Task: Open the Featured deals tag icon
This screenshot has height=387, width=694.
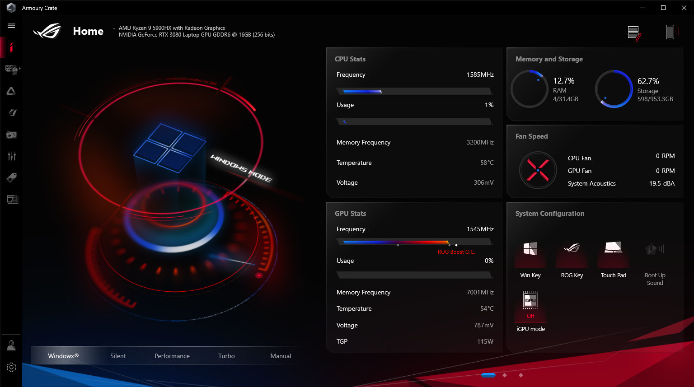Action: [x=11, y=177]
